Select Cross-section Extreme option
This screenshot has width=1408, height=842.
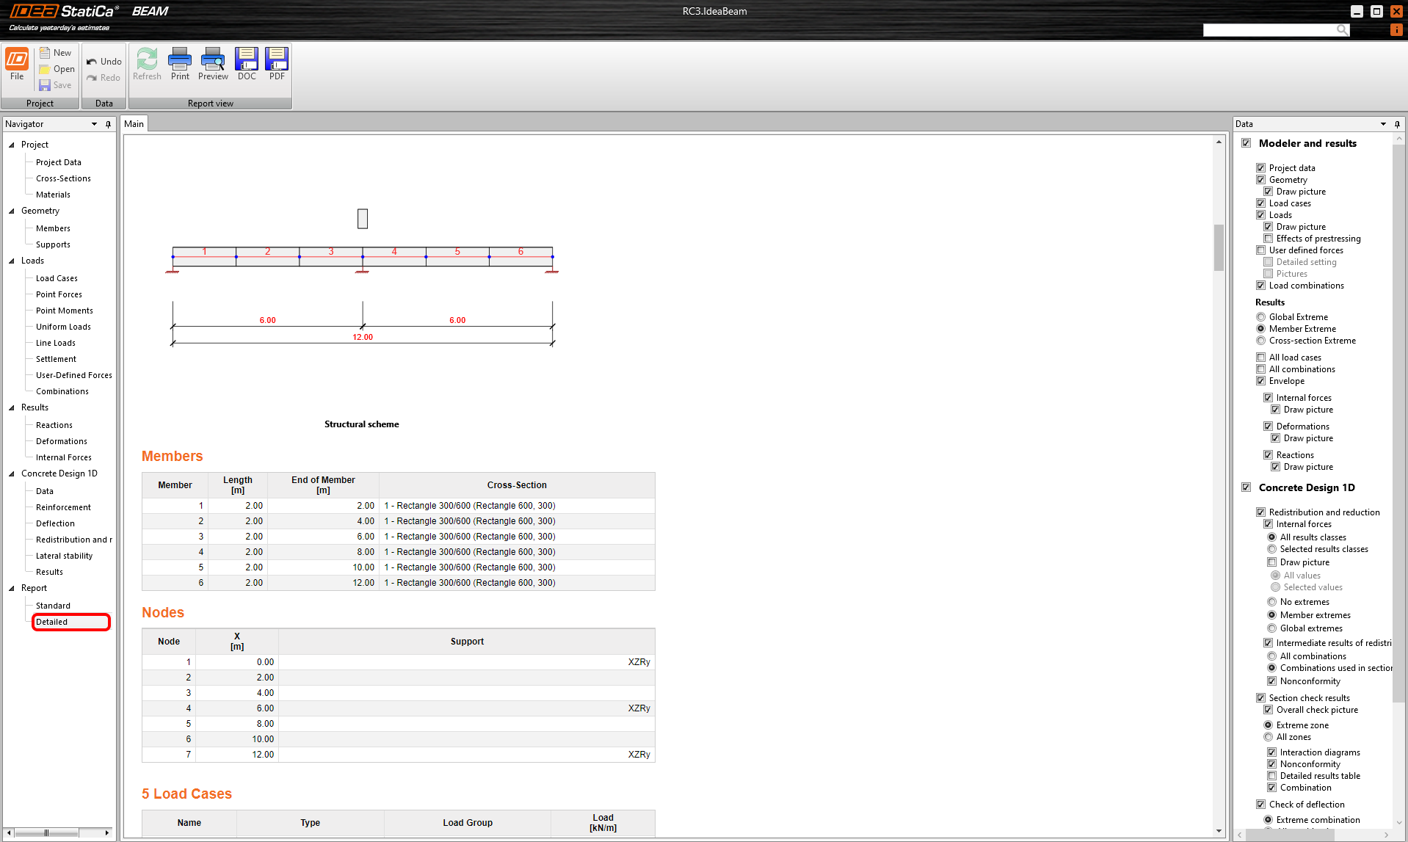click(x=1261, y=341)
